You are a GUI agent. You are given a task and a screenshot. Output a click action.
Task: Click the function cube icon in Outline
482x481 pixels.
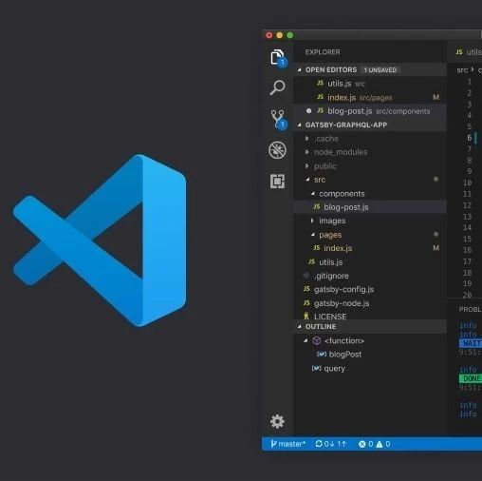coord(317,340)
